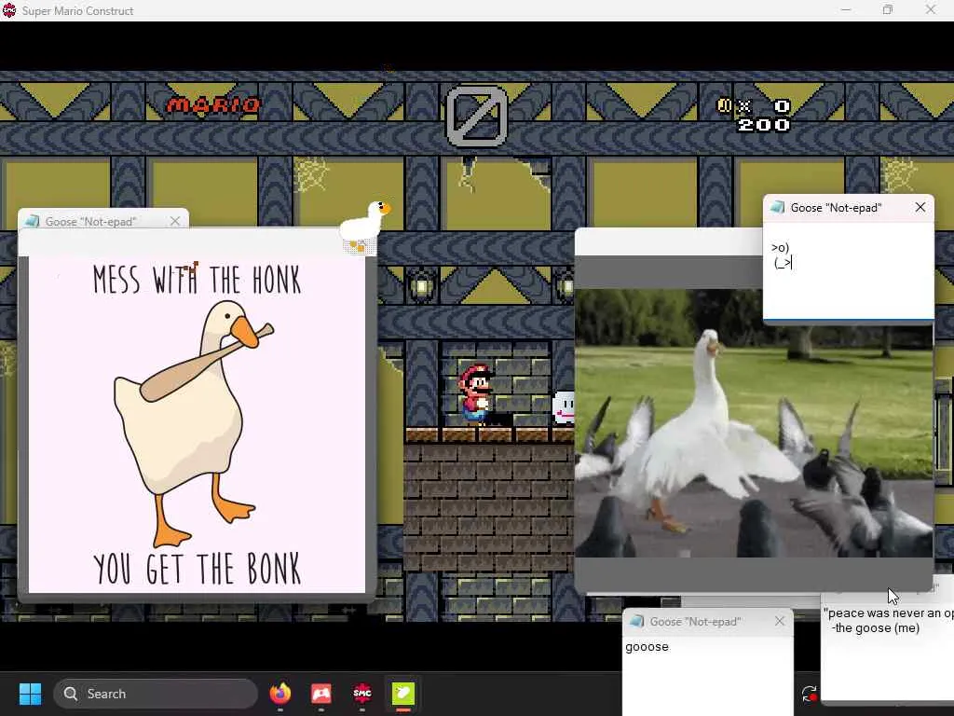This screenshot has height=716, width=954.
Task: Open the Windows Start menu
Action: click(30, 694)
